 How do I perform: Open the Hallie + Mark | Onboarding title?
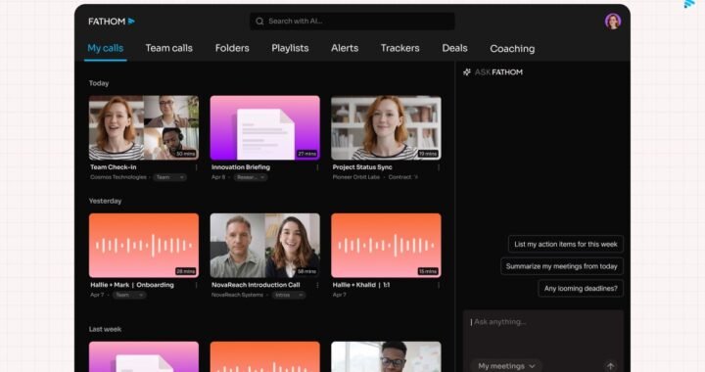[132, 285]
